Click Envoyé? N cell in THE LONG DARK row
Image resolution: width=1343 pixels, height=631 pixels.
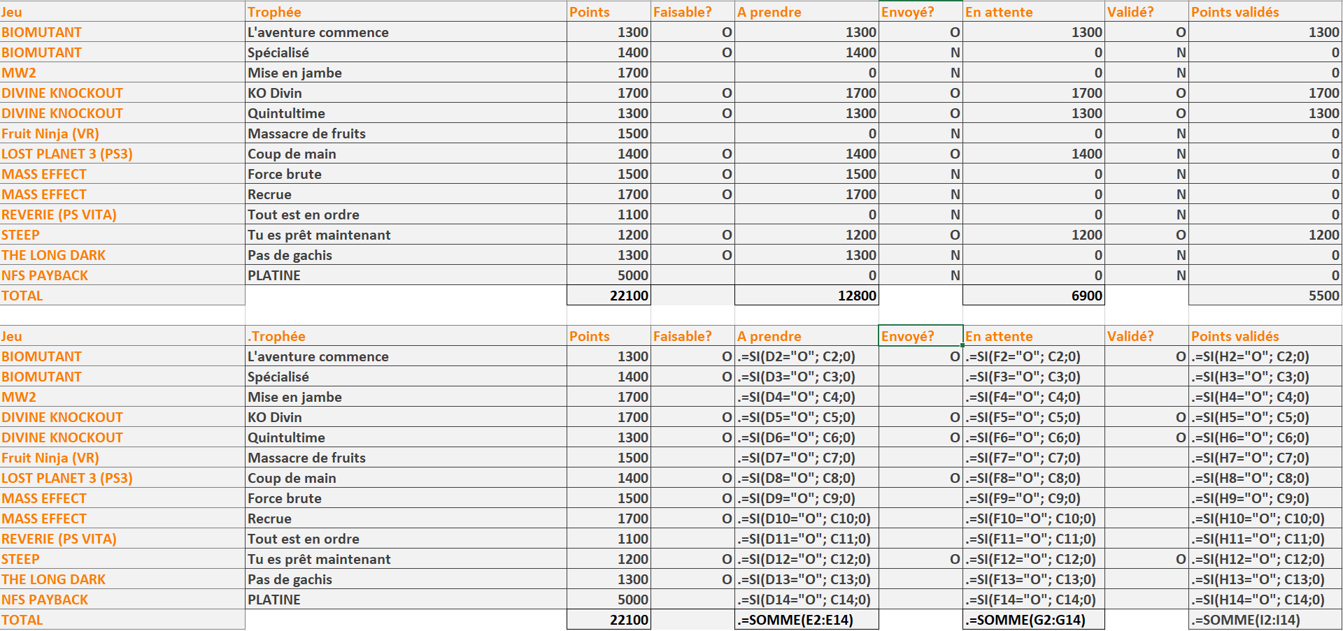(x=921, y=255)
